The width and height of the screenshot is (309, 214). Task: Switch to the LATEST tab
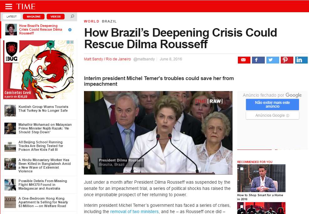tap(12, 17)
